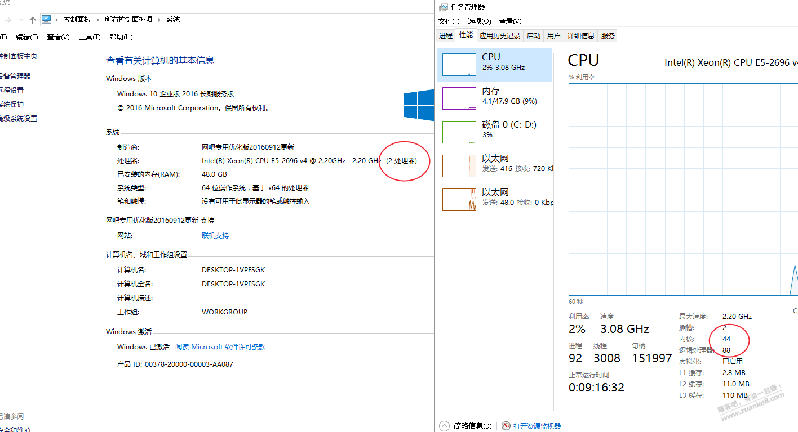Image resolution: width=798 pixels, height=432 pixels.
Task: Switch to the 进程 tab
Action: pyautogui.click(x=446, y=35)
